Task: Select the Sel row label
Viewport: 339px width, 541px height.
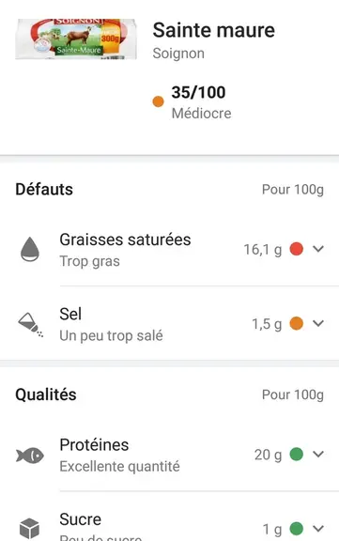Action: (70, 314)
